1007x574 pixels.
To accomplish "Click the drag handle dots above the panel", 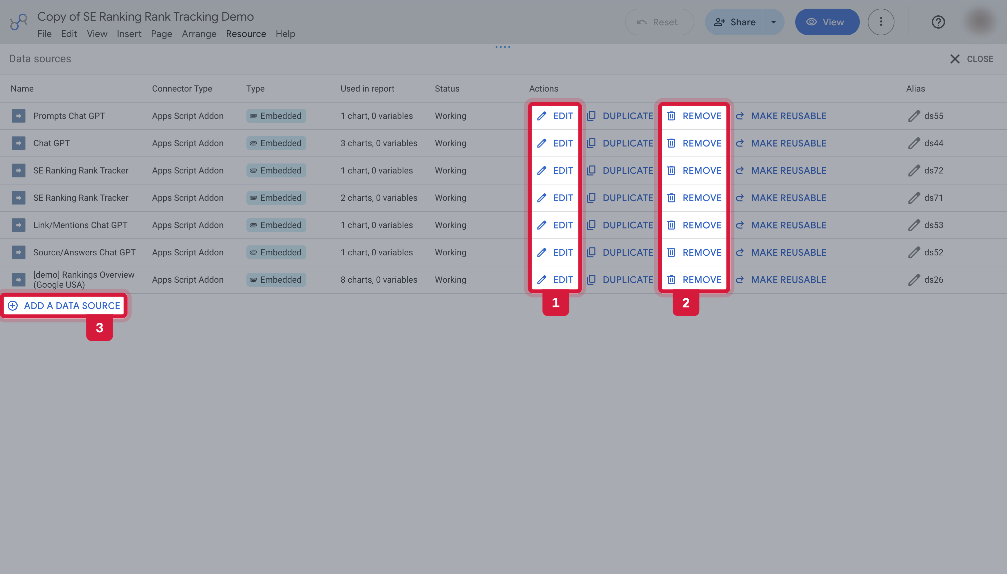I will tap(503, 47).
